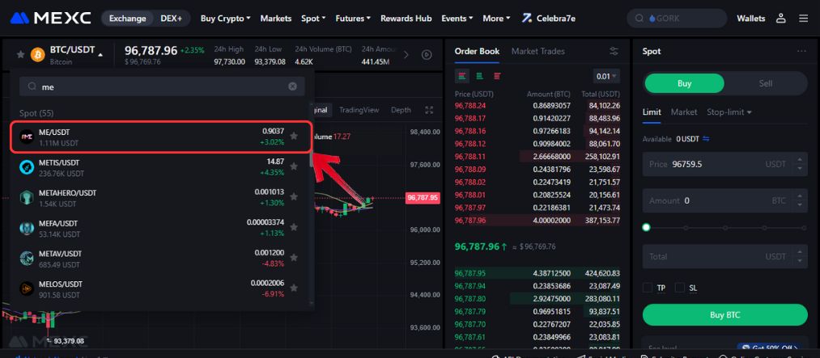Select the Sell side toggle

point(765,83)
